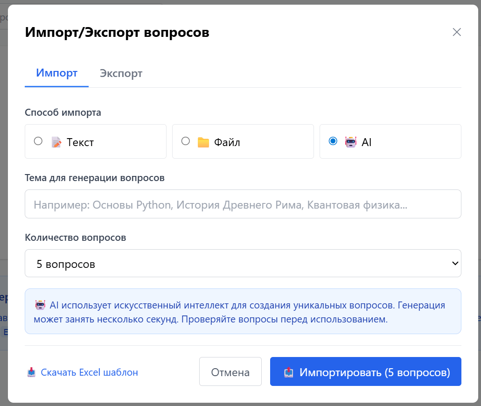Close the Импорт/Экспорт вопросов dialog
This screenshot has width=481, height=406.
pos(457,32)
